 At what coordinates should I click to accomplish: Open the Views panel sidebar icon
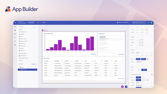pyautogui.click(x=15, y=27)
